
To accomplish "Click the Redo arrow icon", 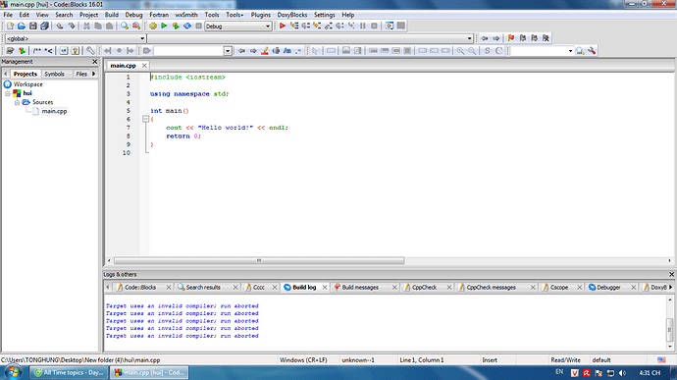I will pos(72,27).
